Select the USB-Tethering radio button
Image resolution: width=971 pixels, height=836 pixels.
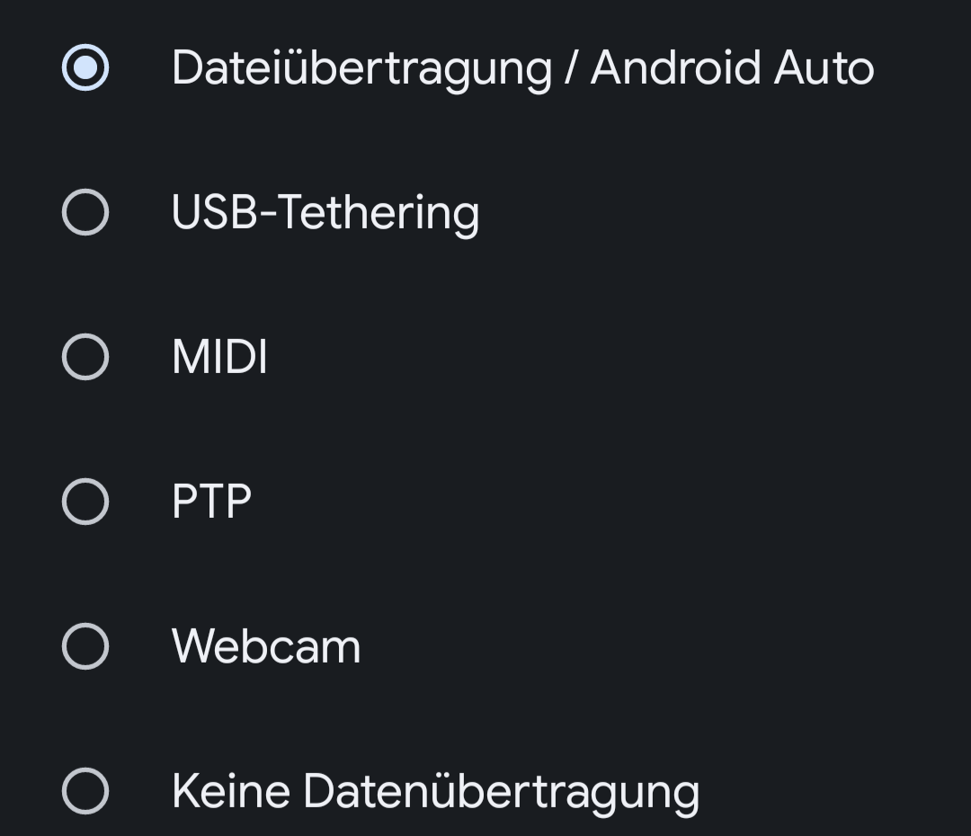coord(85,213)
